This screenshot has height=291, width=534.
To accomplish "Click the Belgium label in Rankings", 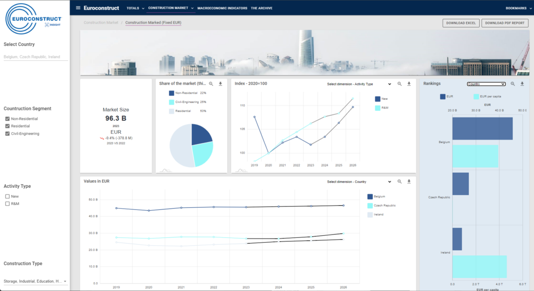I will pyautogui.click(x=444, y=142).
